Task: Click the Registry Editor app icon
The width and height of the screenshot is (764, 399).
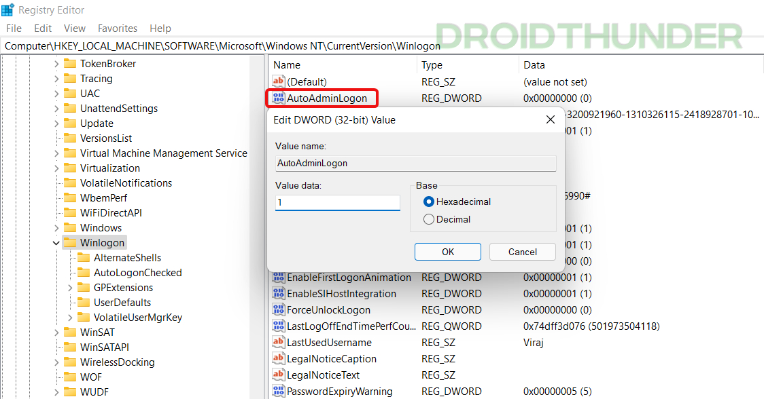Action: pyautogui.click(x=7, y=9)
